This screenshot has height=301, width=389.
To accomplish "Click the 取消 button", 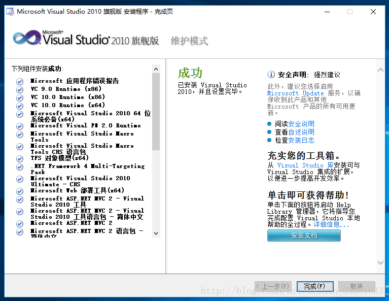I will 357,286.
